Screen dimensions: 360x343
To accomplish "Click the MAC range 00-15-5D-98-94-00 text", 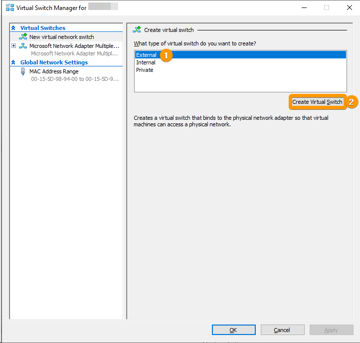I will (75, 79).
